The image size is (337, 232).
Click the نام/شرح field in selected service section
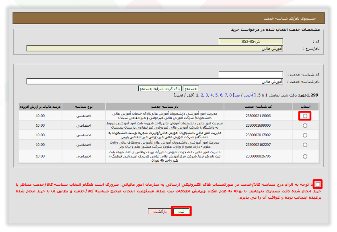click(155, 49)
